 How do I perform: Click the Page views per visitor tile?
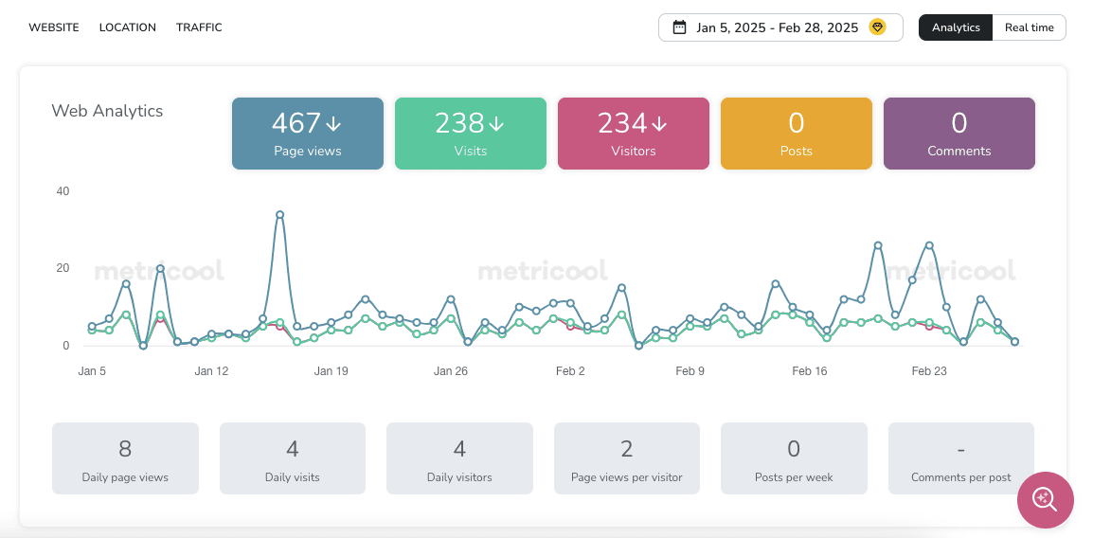627,458
